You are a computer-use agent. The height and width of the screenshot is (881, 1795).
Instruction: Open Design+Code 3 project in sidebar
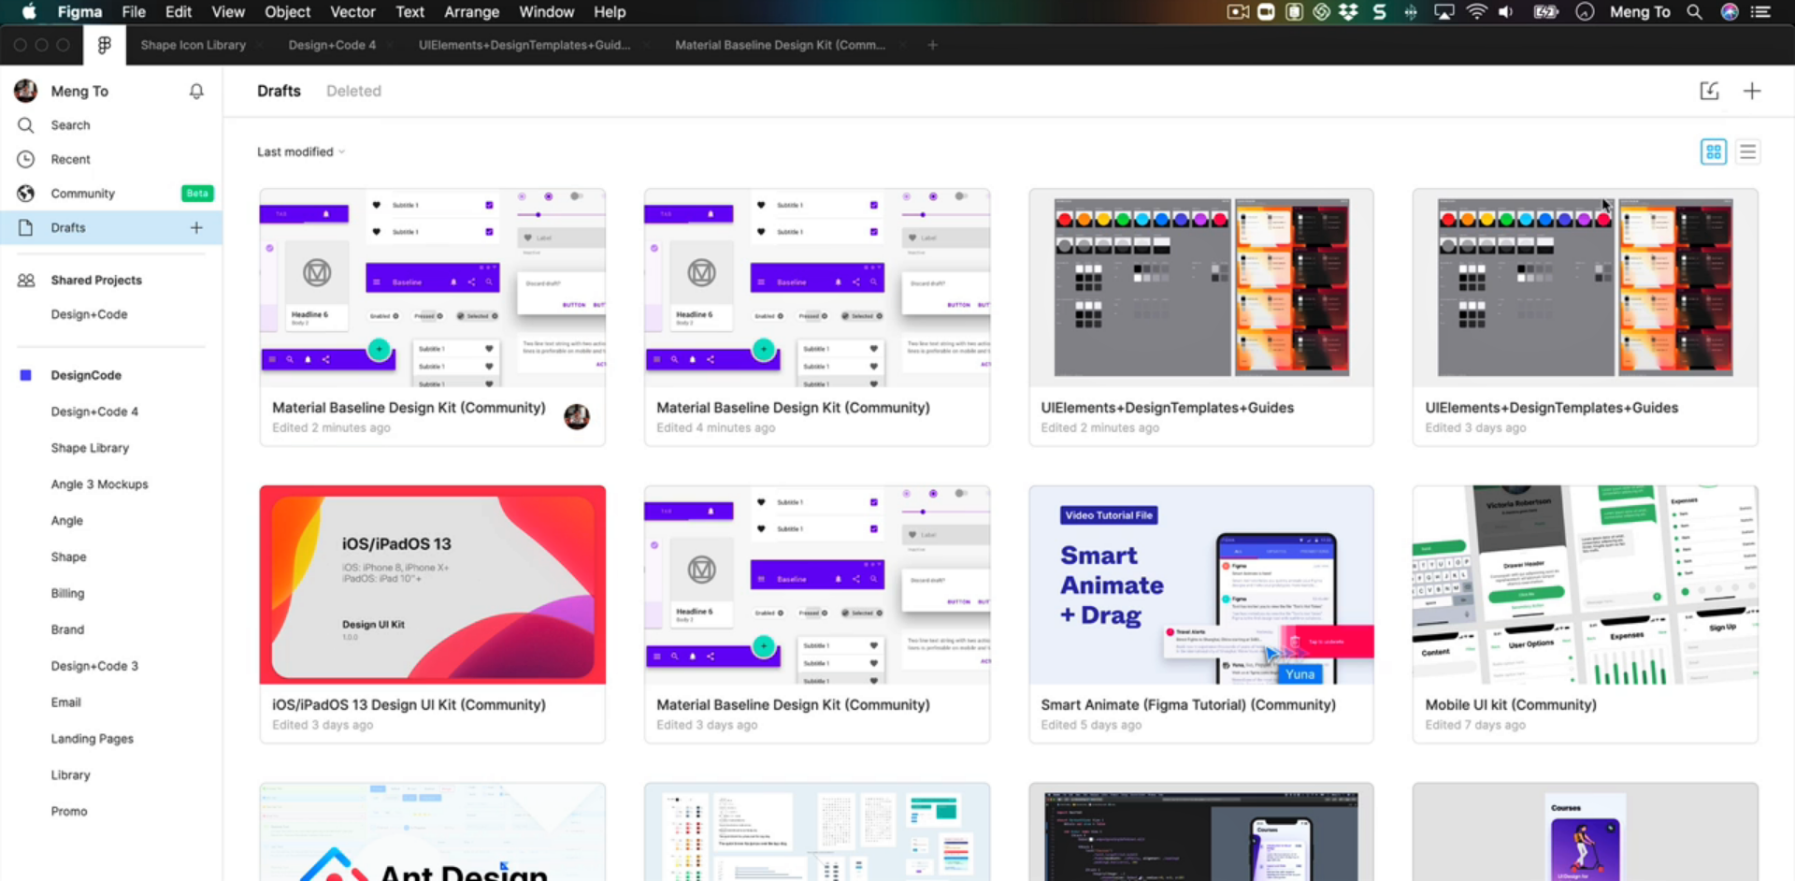94,666
